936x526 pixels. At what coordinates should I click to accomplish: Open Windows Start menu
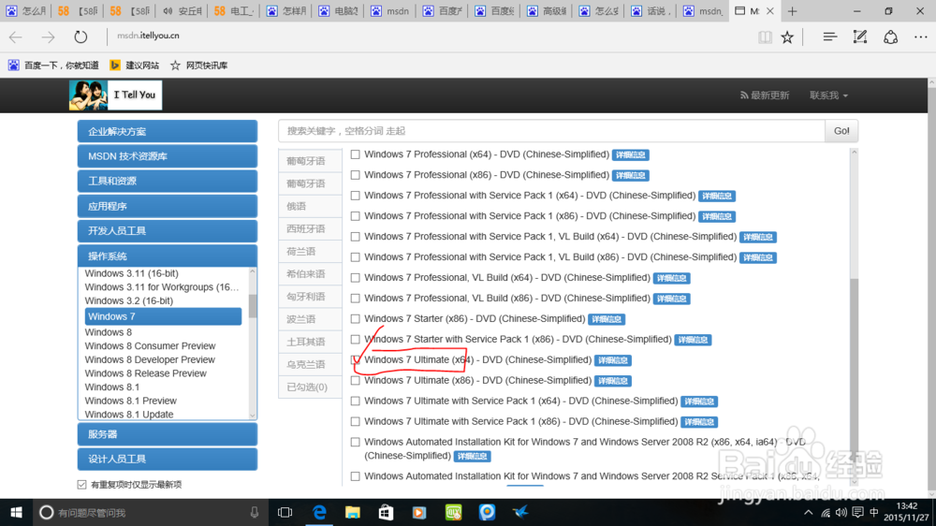[x=16, y=512]
